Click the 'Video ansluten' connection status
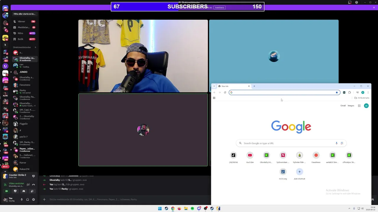 pos(16,183)
